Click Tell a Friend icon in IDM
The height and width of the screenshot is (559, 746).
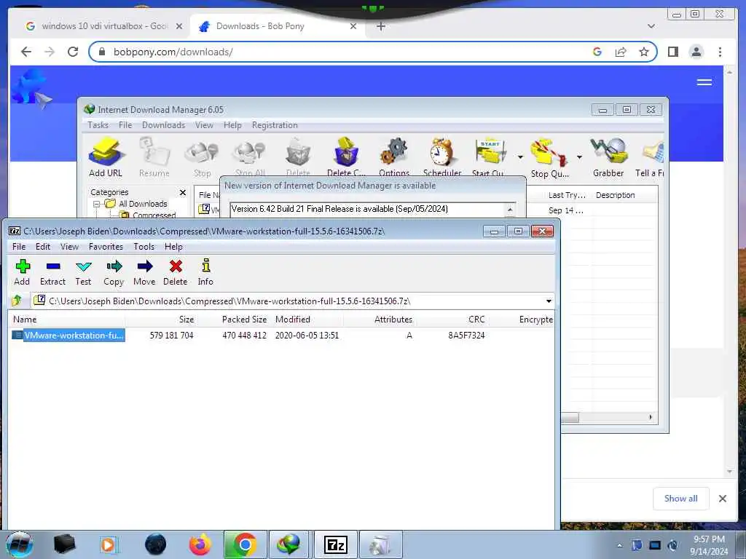[x=651, y=157]
